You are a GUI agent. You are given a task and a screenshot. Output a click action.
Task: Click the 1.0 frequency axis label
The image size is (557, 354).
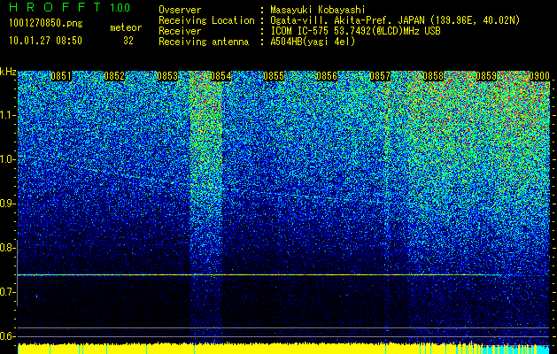(x=7, y=159)
